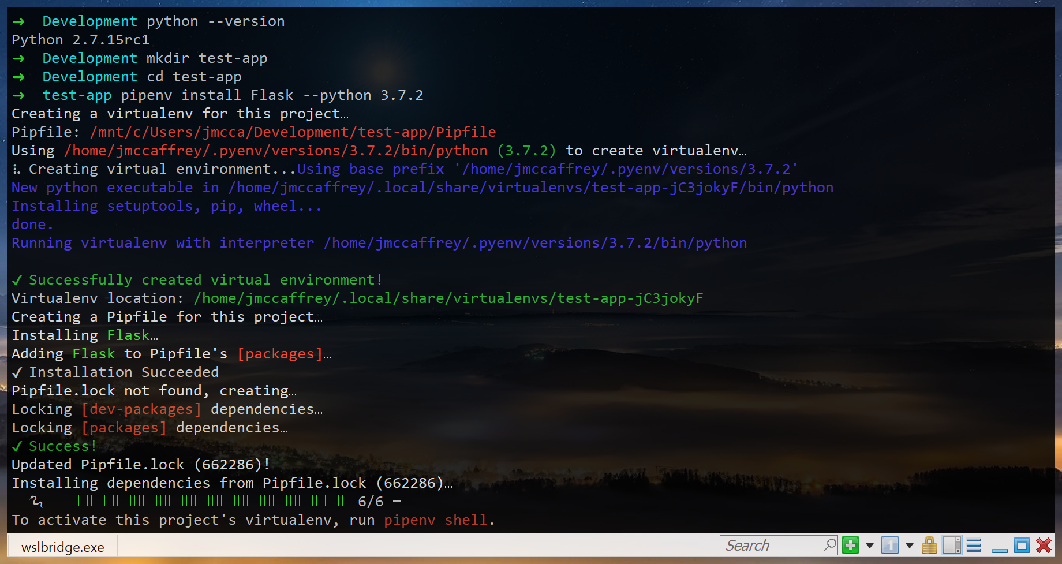The image size is (1062, 564).
Task: Click the "pipenv shell" text
Action: tap(436, 520)
